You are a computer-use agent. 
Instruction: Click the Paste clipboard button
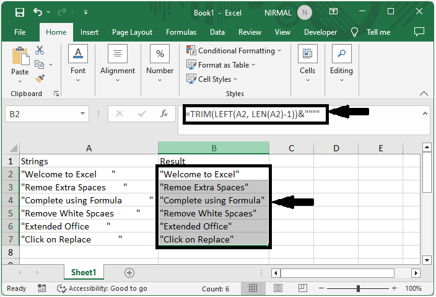[x=20, y=56]
